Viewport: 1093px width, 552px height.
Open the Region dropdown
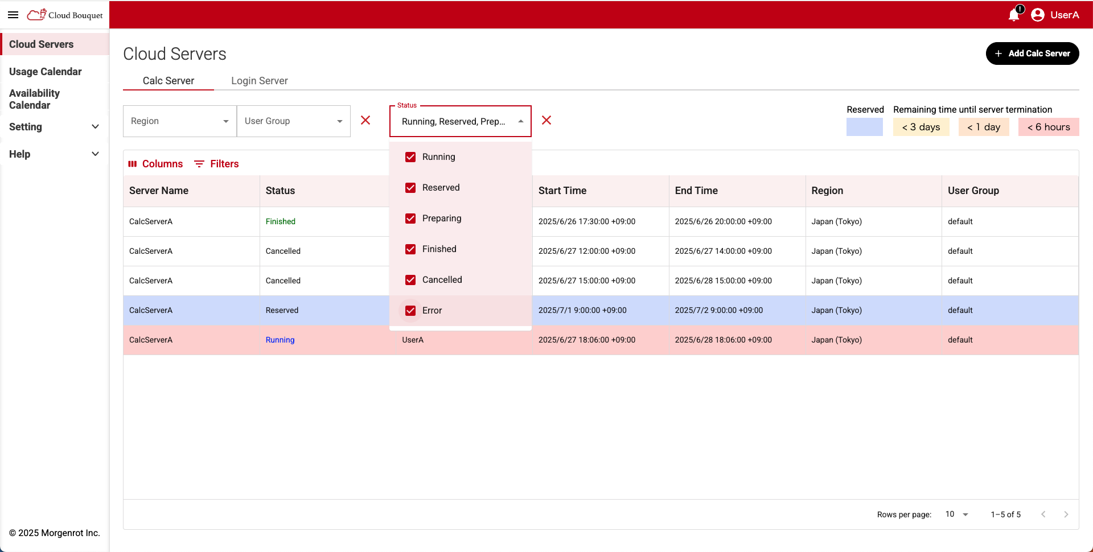click(x=179, y=121)
